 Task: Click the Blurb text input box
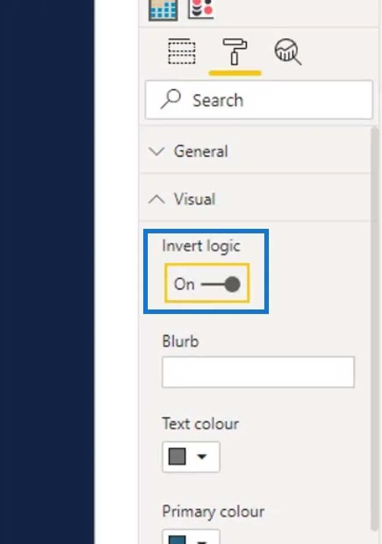pyautogui.click(x=258, y=372)
